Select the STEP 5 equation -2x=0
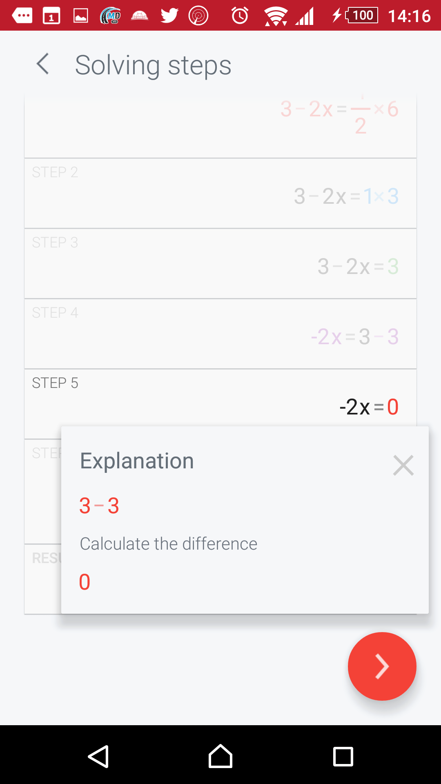The height and width of the screenshot is (784, 441). click(x=369, y=407)
